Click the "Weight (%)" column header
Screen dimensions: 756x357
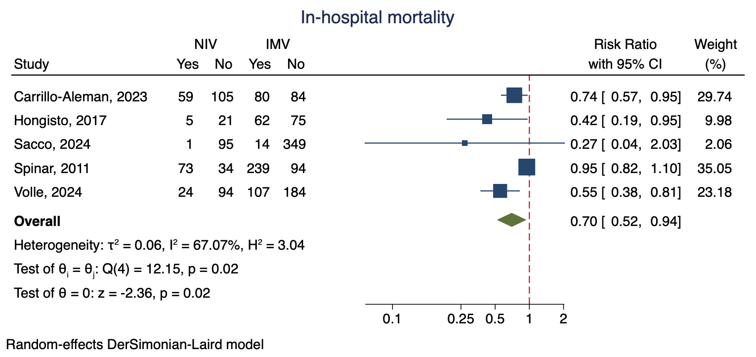tap(715, 54)
